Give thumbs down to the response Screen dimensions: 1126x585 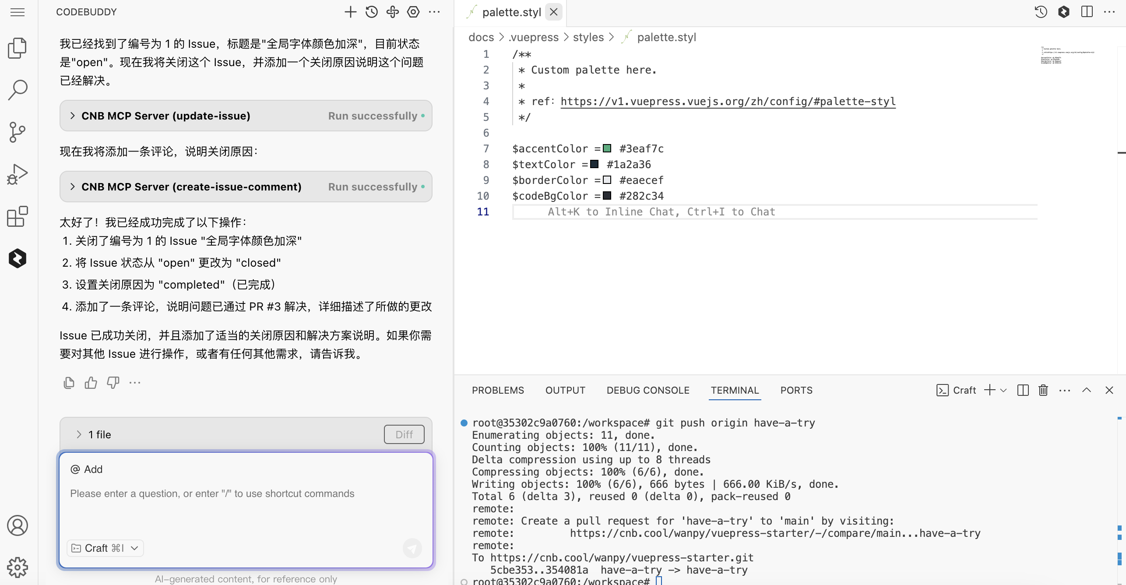(113, 383)
